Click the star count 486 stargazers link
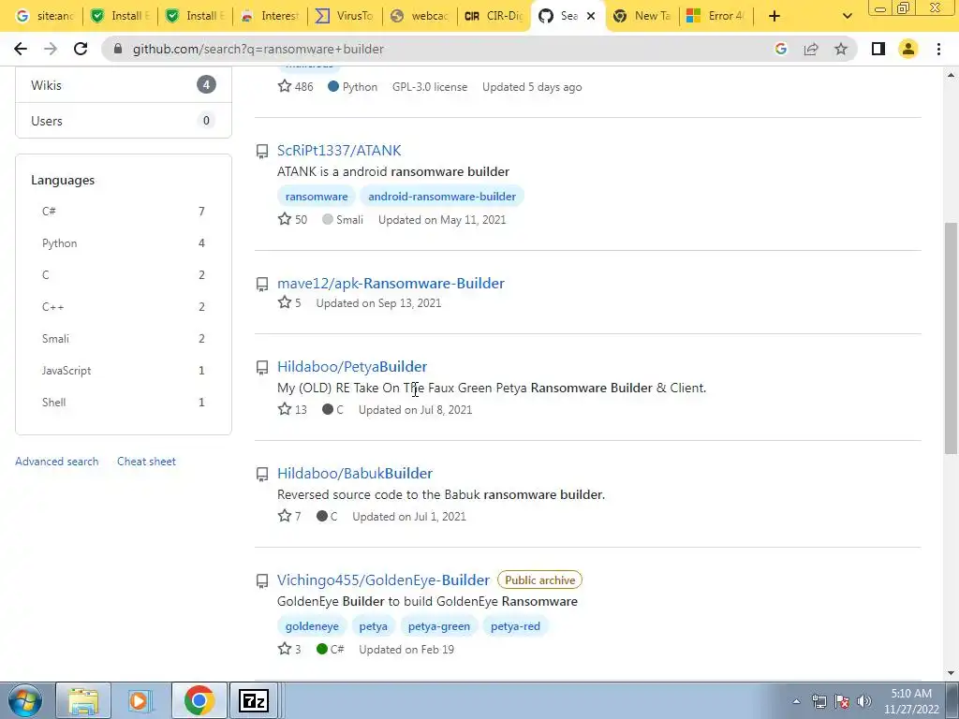959x719 pixels. [295, 87]
